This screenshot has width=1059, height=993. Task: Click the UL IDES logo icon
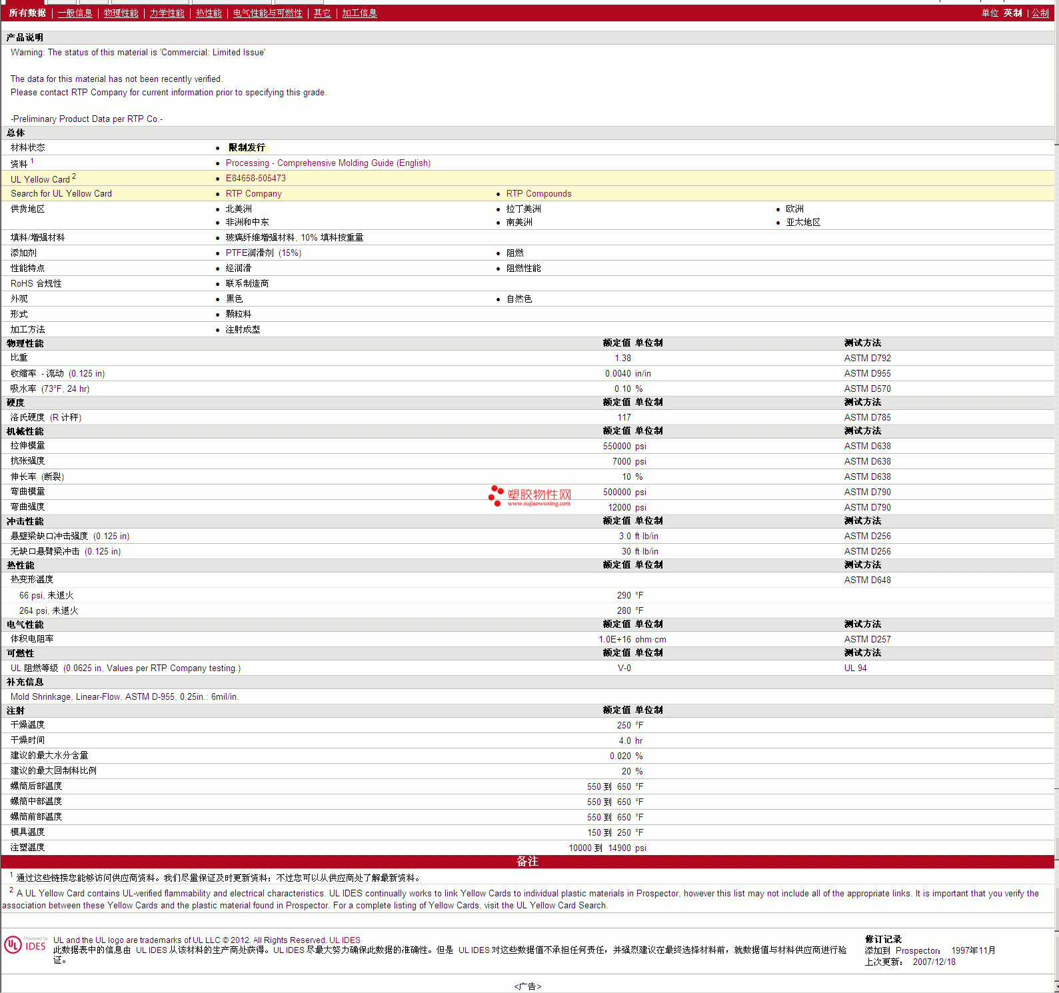coord(25,945)
